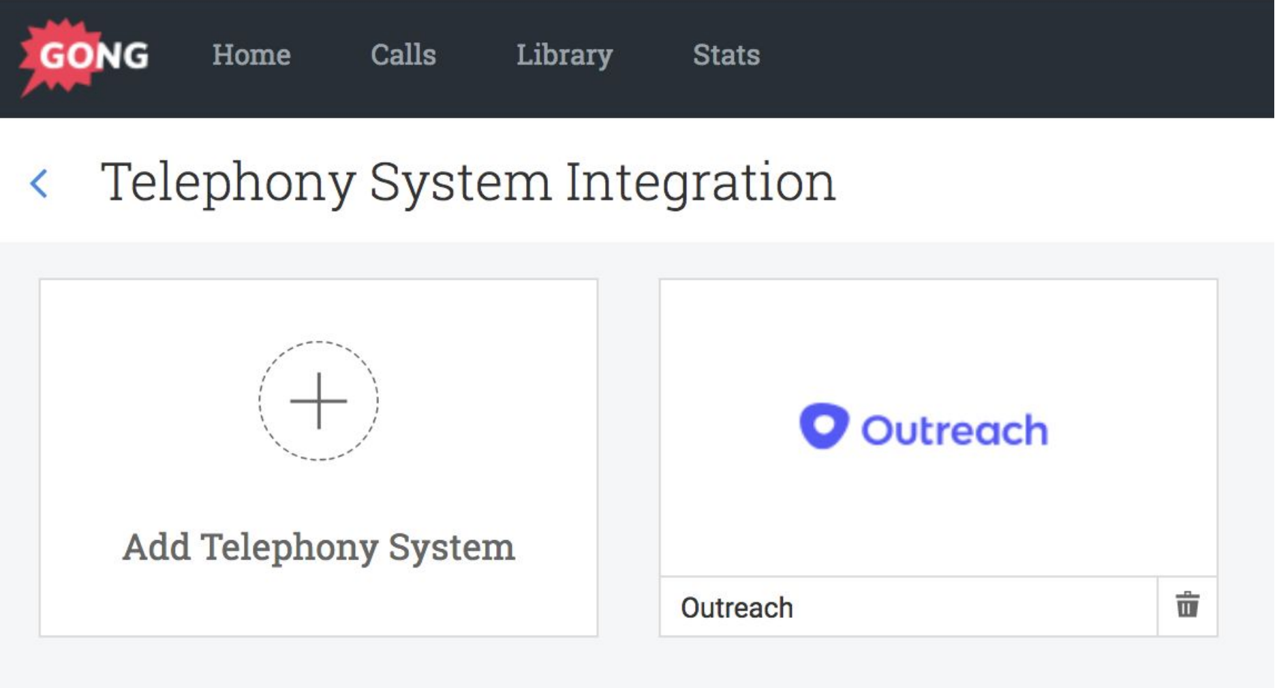The width and height of the screenshot is (1277, 688).
Task: Open the Stats page
Action: click(x=726, y=55)
